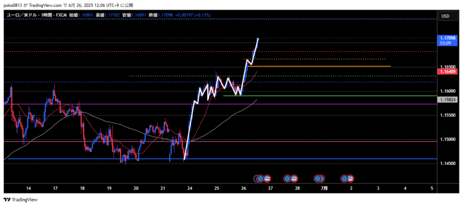This screenshot has height=206, width=463.
Task: Select the solid green horizontal support line
Action: coord(339,96)
